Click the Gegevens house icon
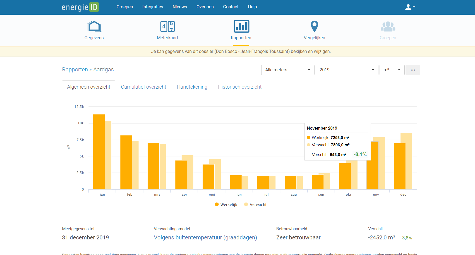475x255 pixels. point(94,26)
